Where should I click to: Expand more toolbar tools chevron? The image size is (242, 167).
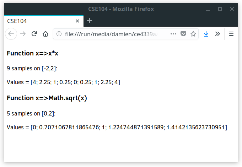pos(217,34)
